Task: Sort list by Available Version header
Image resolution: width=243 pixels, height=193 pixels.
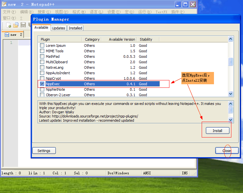Action: coord(119,39)
